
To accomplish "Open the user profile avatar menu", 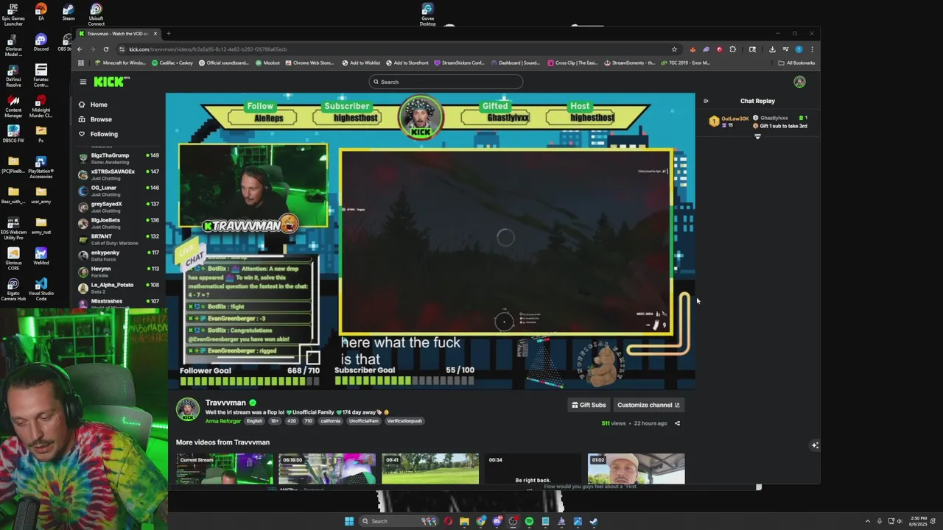I will pos(799,82).
